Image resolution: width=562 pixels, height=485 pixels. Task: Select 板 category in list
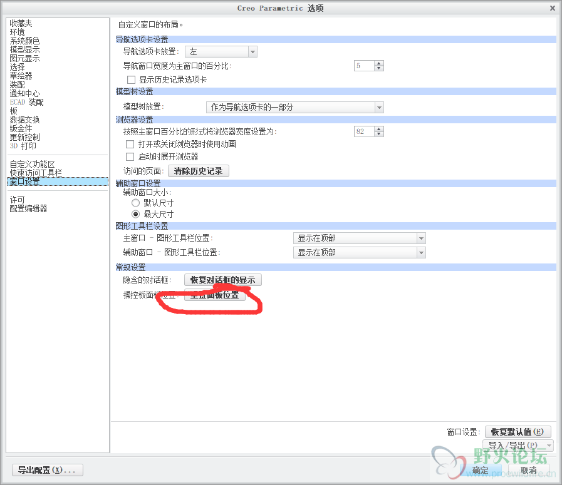pyautogui.click(x=13, y=111)
